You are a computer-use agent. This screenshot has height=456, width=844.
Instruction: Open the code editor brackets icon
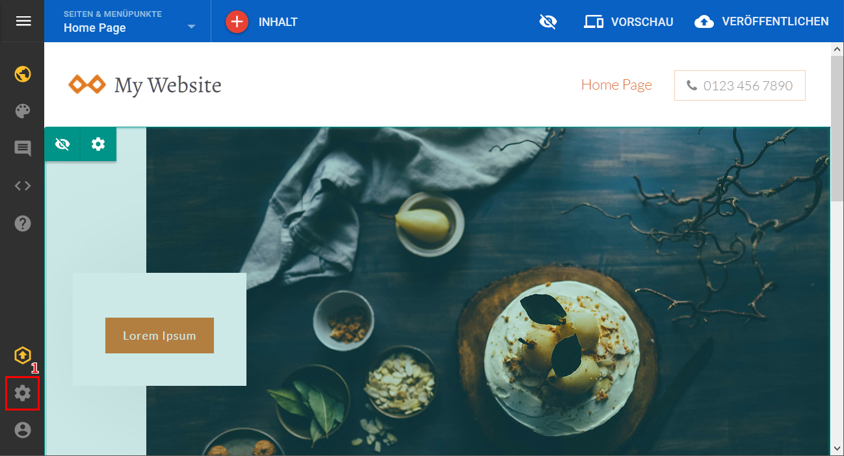pyautogui.click(x=23, y=186)
